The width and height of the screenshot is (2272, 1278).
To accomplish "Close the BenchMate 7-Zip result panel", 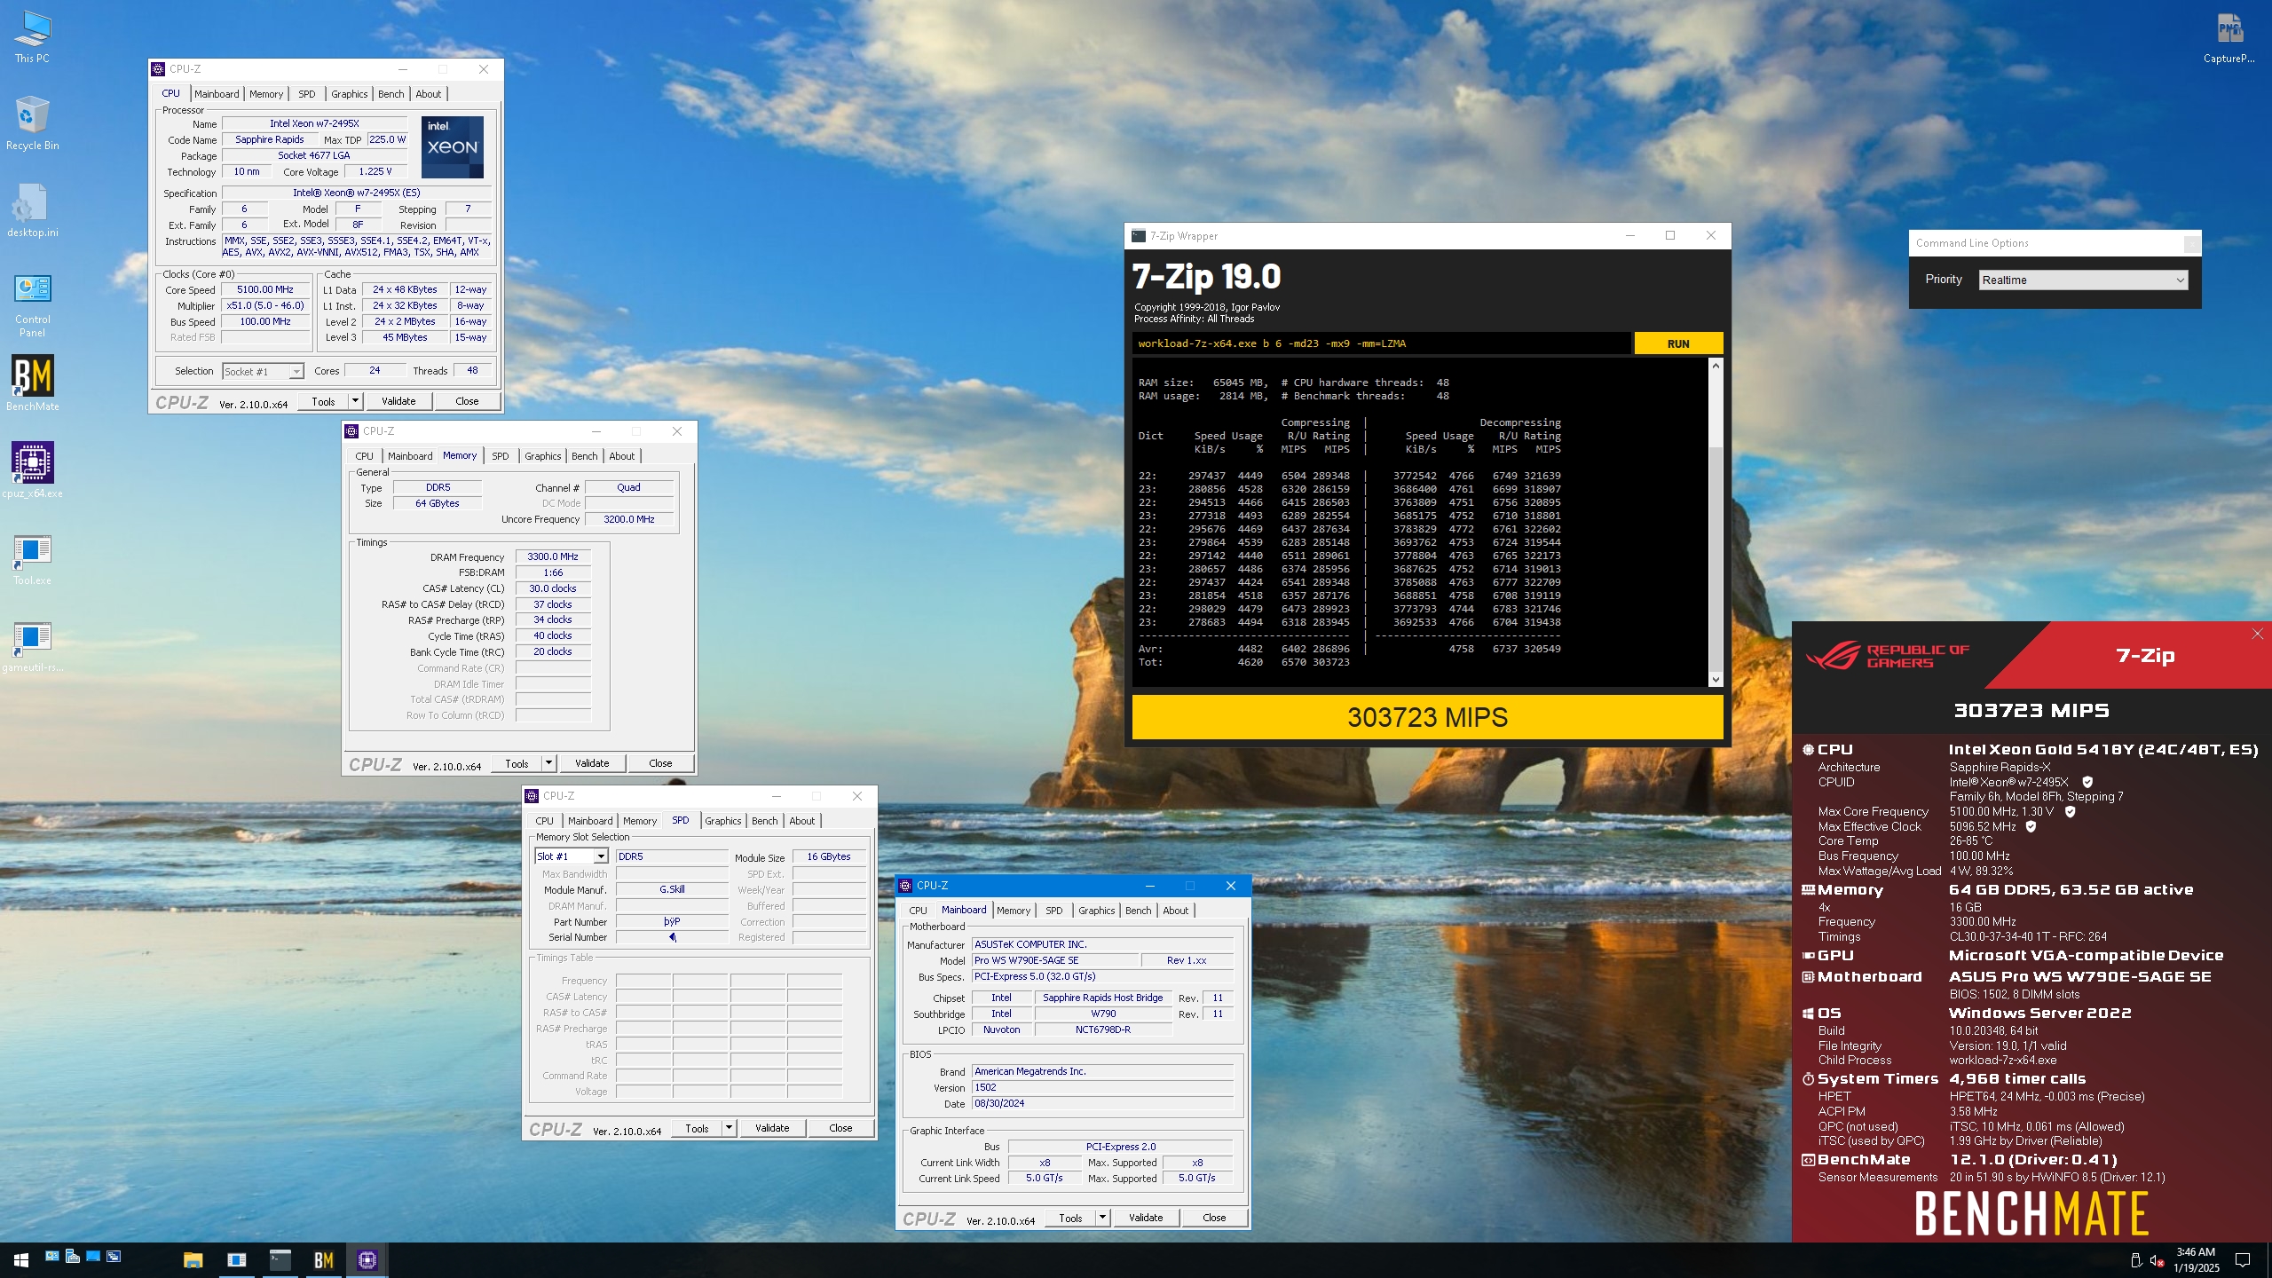I will click(x=2257, y=634).
